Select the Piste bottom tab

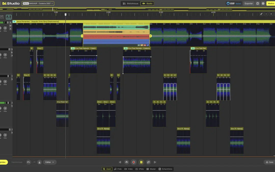click(118, 169)
